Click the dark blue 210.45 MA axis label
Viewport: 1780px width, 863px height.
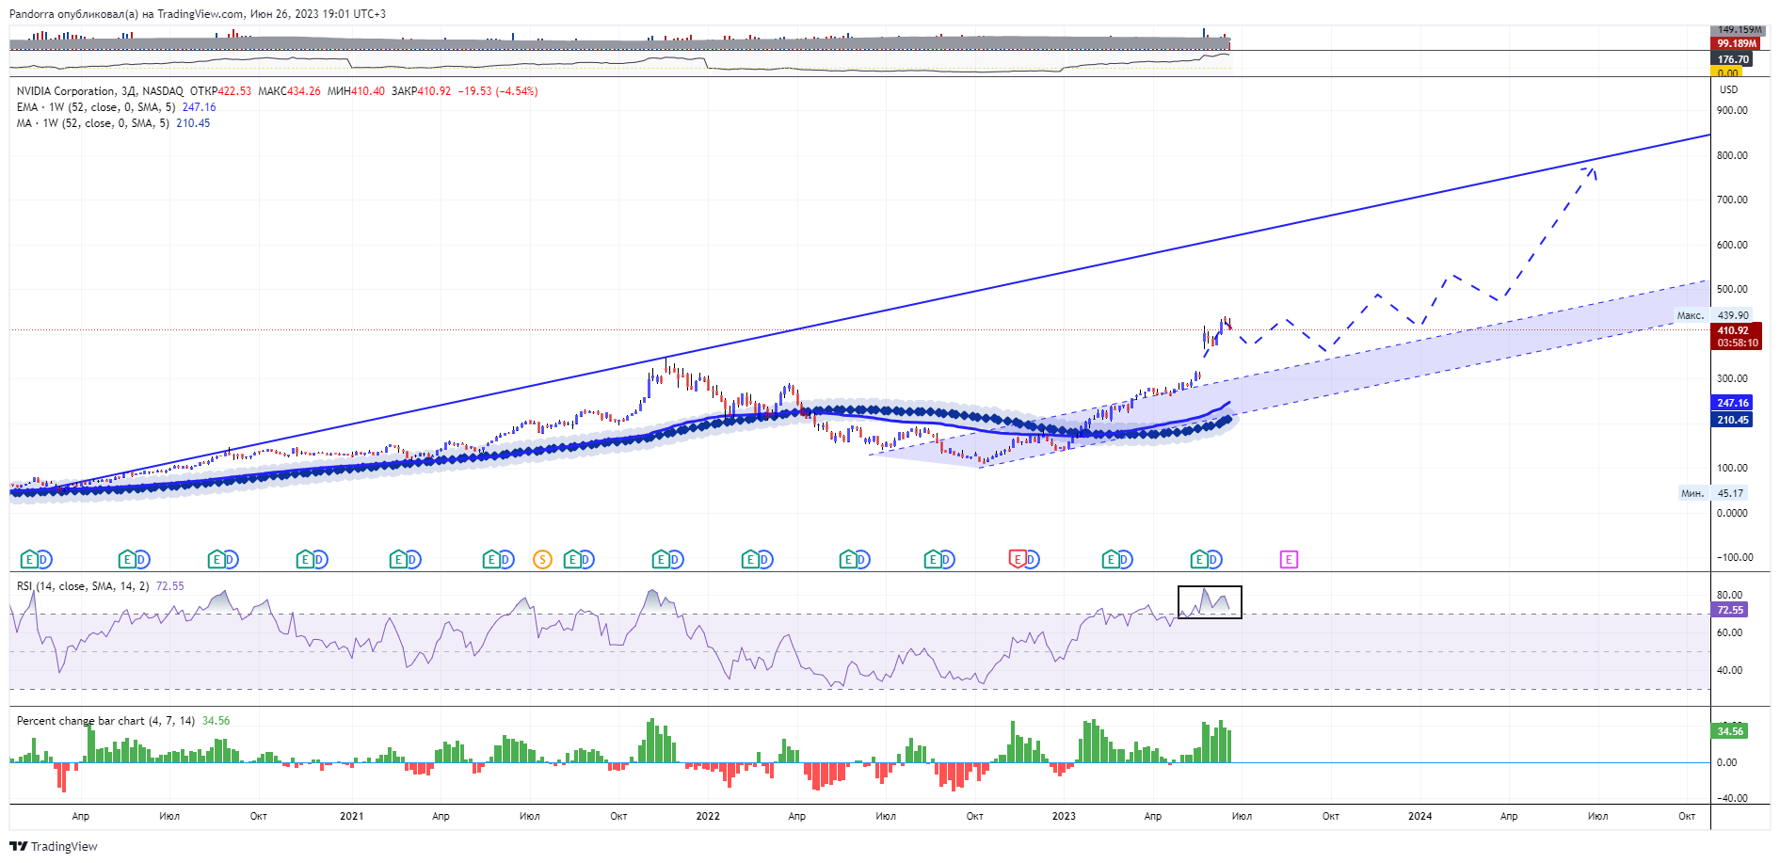[1732, 420]
